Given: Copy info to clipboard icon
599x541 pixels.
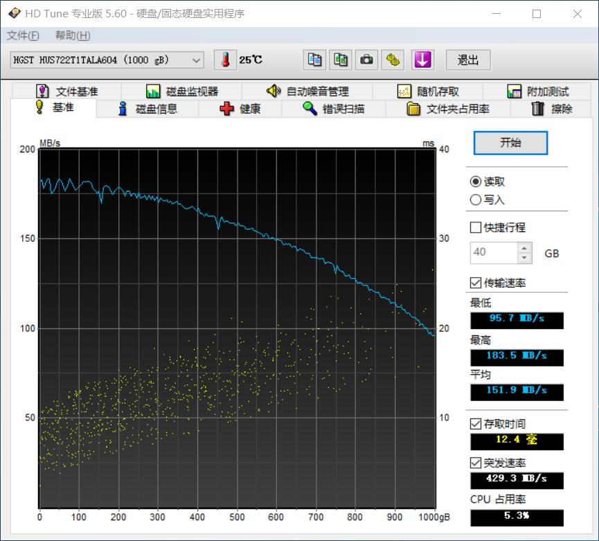Looking at the screenshot, I should click(x=314, y=60).
